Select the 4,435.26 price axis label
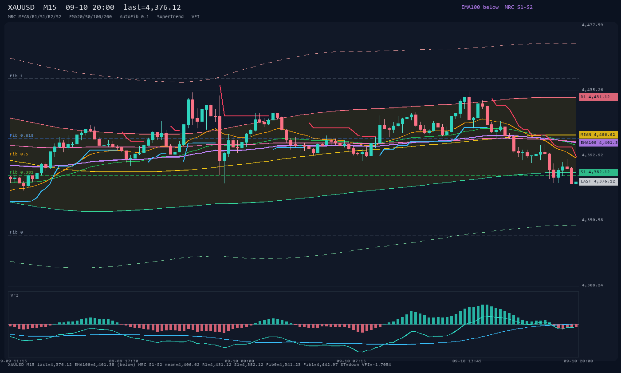This screenshot has height=373, width=621. tap(593, 90)
